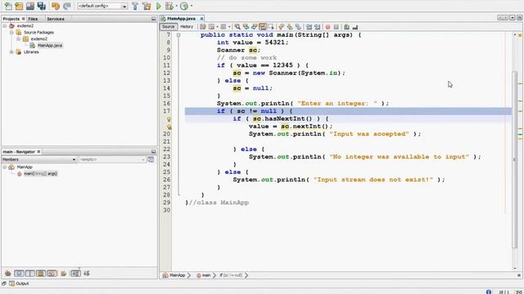
Task: Select the MainApp.java editor tab
Action: click(x=182, y=19)
